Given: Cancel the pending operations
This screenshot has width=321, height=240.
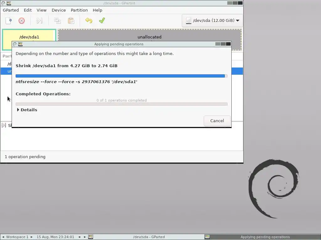Looking at the screenshot, I should point(217,121).
